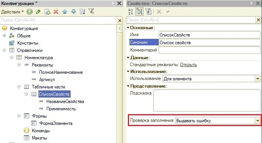262x143 pixels.
Task: Select the Конфигурация root node
Action: 24,28
